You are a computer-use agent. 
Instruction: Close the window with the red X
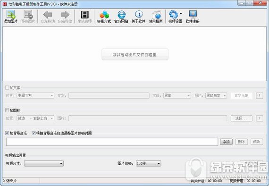[x=260, y=3]
